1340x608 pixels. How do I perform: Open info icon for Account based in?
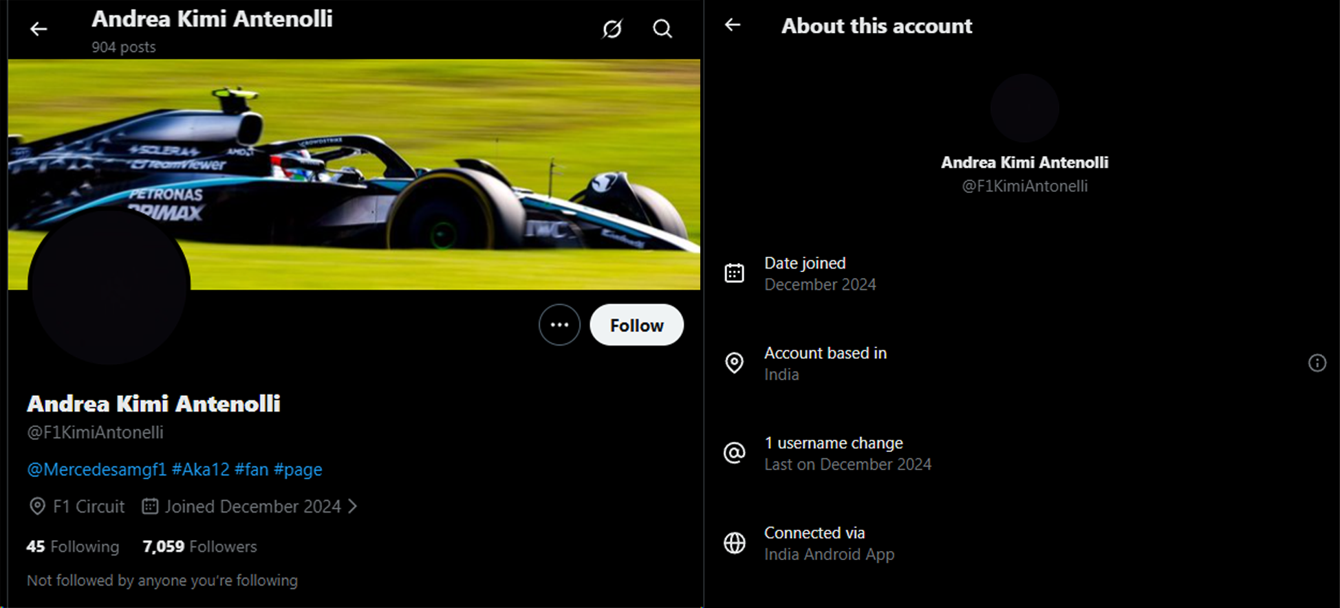pos(1317,363)
